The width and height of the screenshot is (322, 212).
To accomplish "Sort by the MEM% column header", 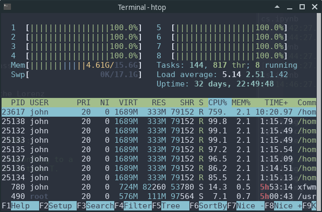I will (241, 103).
